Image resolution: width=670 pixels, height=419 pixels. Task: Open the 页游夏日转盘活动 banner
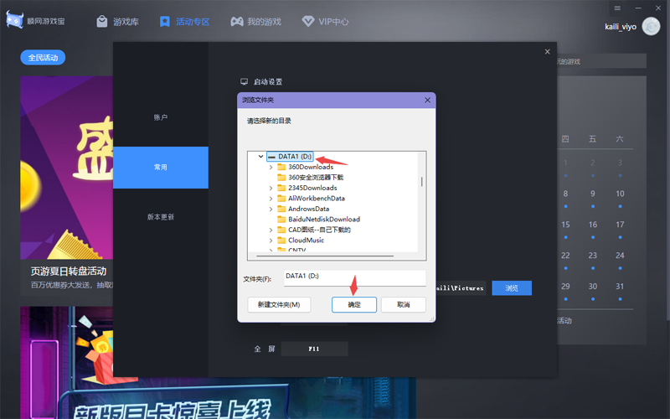pos(67,186)
